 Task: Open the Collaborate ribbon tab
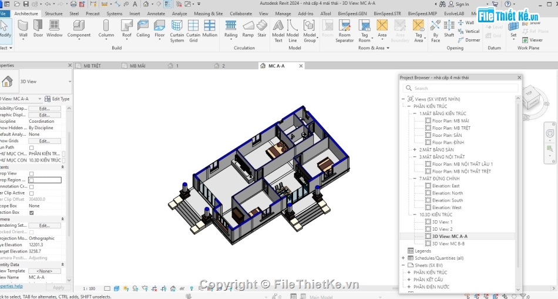click(x=241, y=14)
